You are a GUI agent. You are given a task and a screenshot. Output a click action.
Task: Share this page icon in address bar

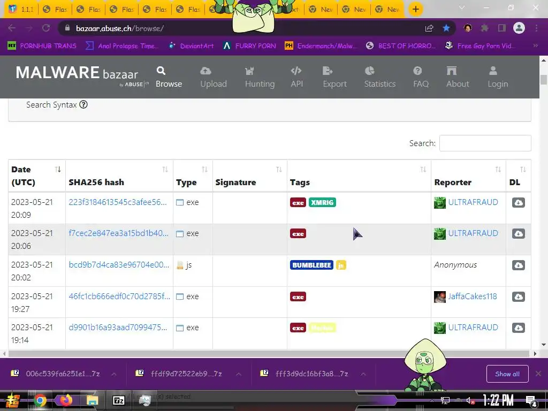click(429, 28)
